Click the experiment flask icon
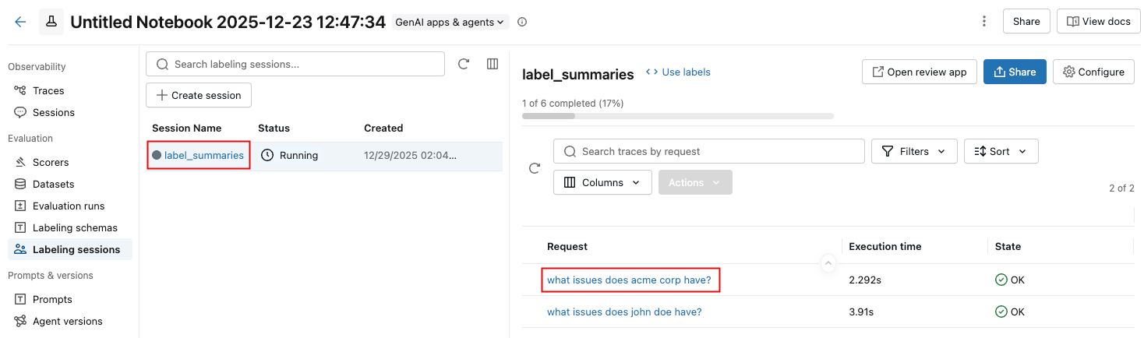Viewport: 1144px width, 338px height. [51, 22]
